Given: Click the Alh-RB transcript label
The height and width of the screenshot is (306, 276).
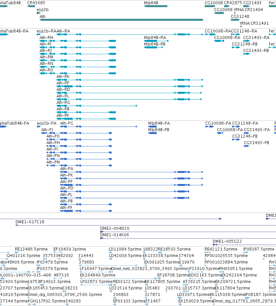Looking at the screenshot, I should click(63, 109).
